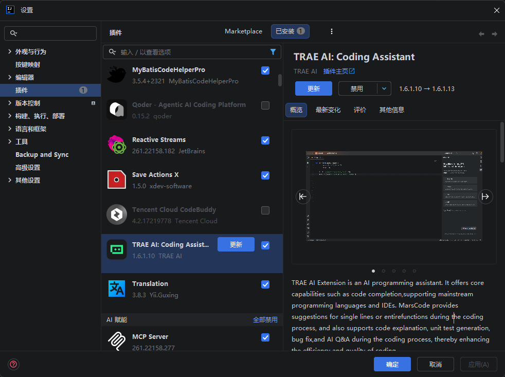
Task: Enable the Tencent Cloud CodeBuddy checkbox
Action: coord(265,210)
